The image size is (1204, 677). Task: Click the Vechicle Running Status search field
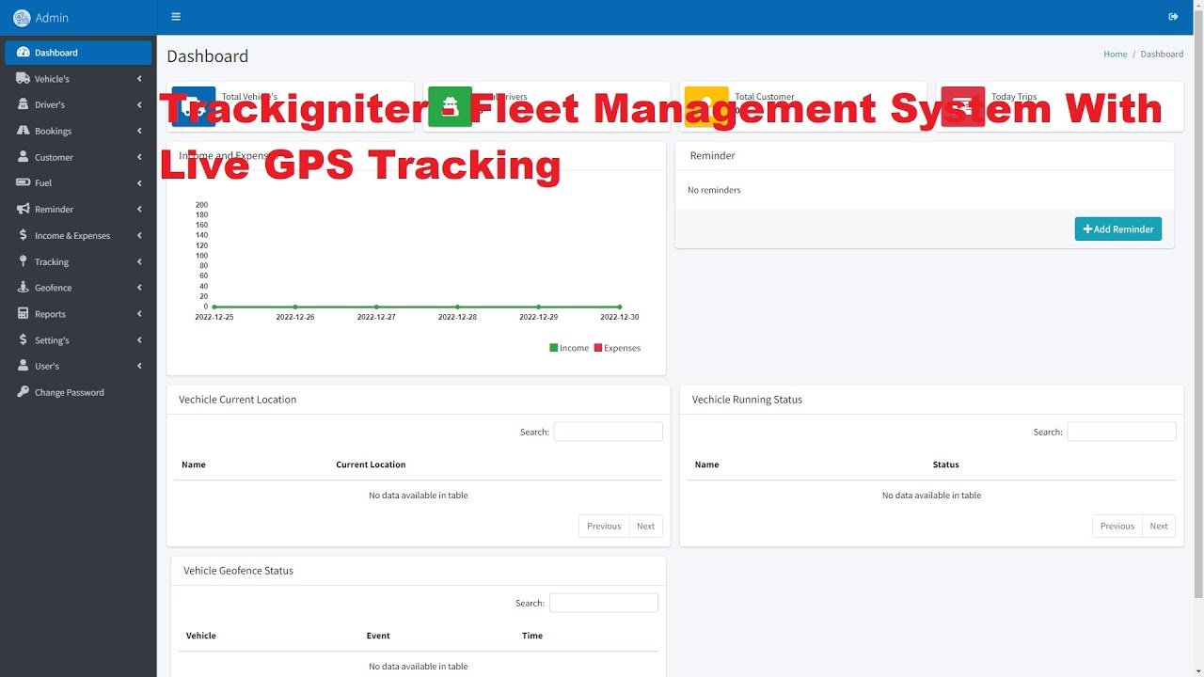[x=1121, y=432]
